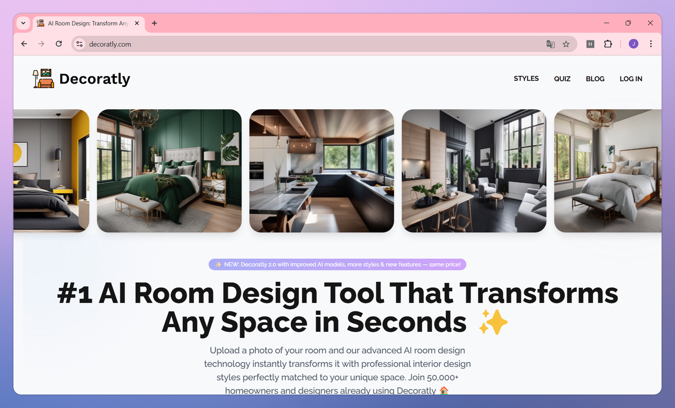675x408 pixels.
Task: Bookmark this page with the star icon
Action: 566,44
